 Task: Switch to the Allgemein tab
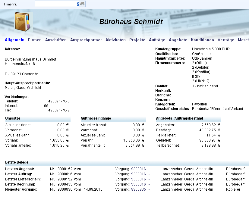[x=14, y=40]
